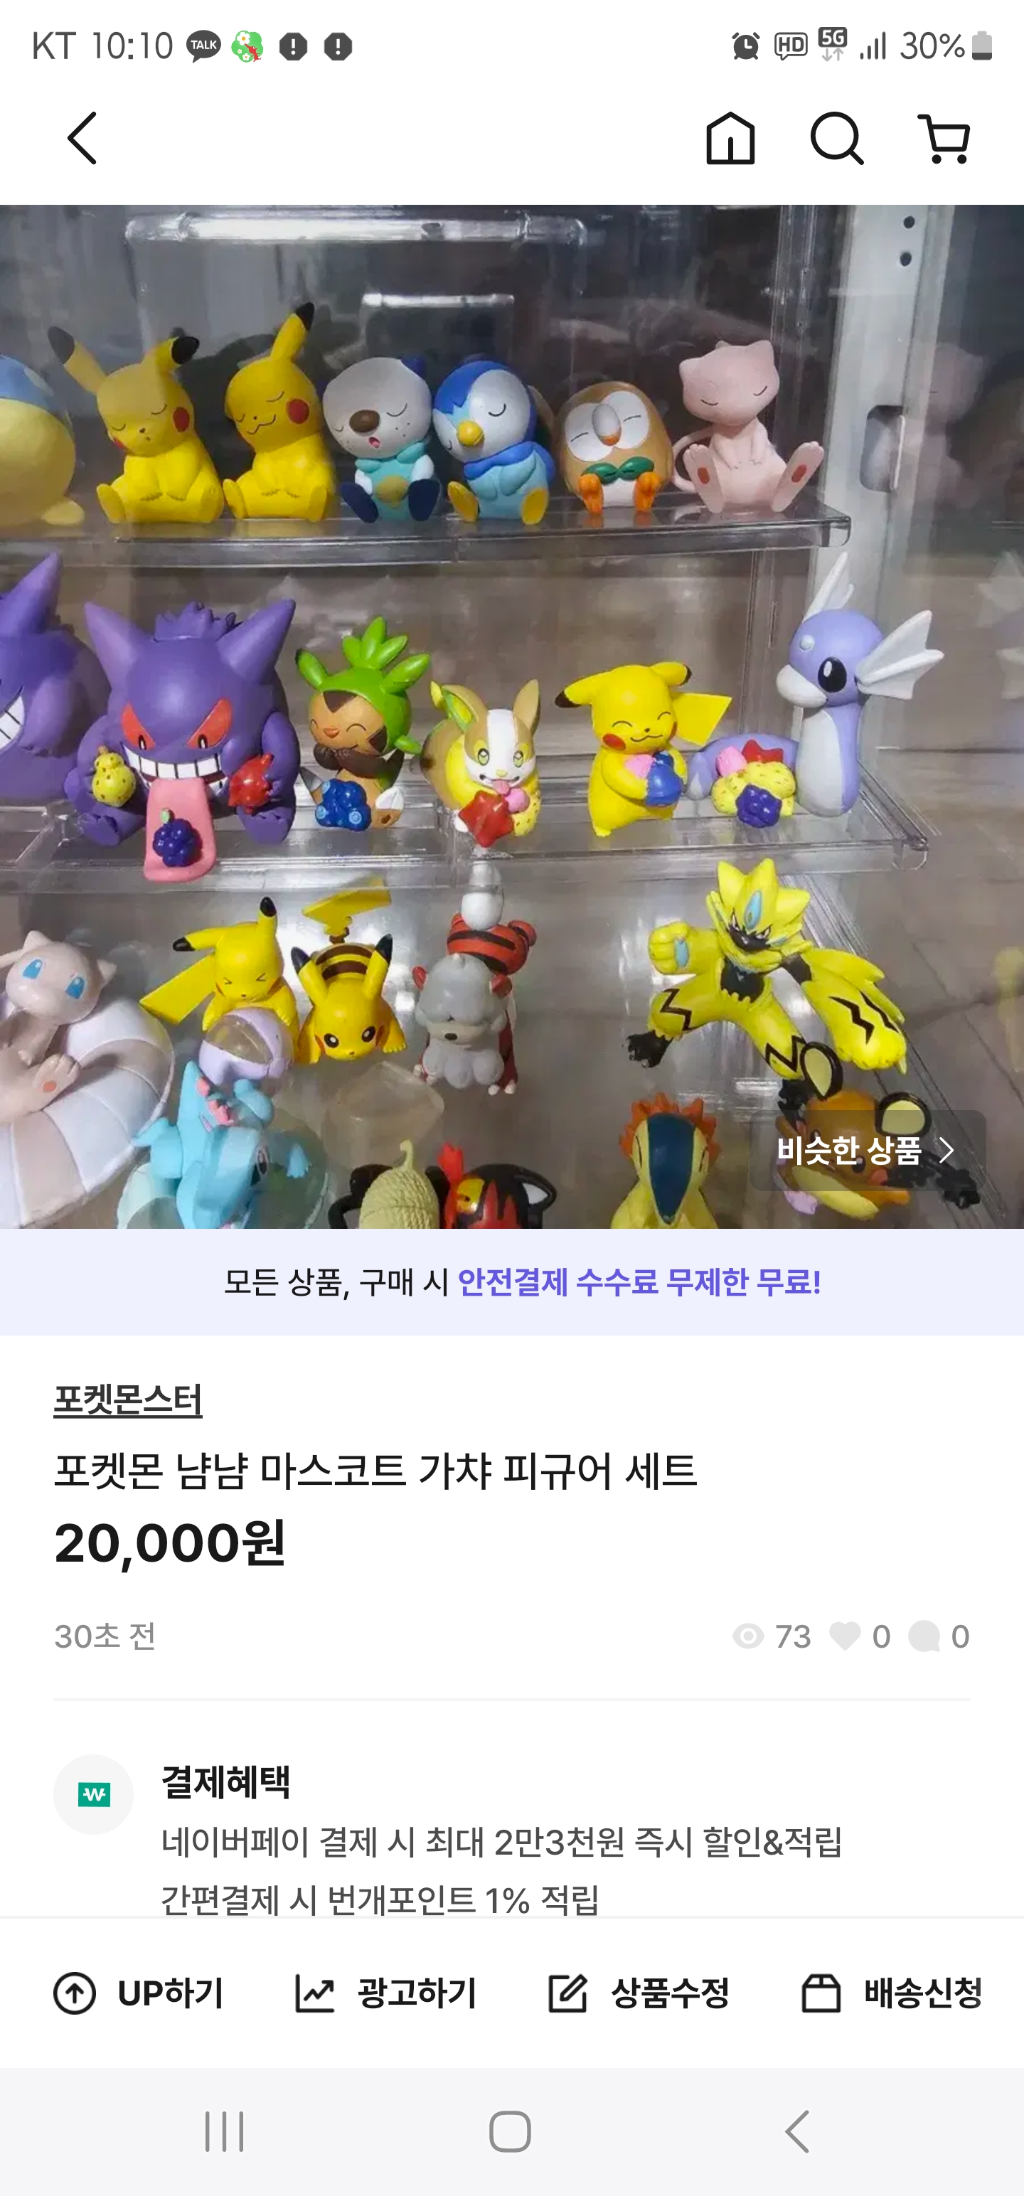This screenshot has height=2196, width=1024.
Task: Edit listing via 상품수정
Action: (x=639, y=1994)
